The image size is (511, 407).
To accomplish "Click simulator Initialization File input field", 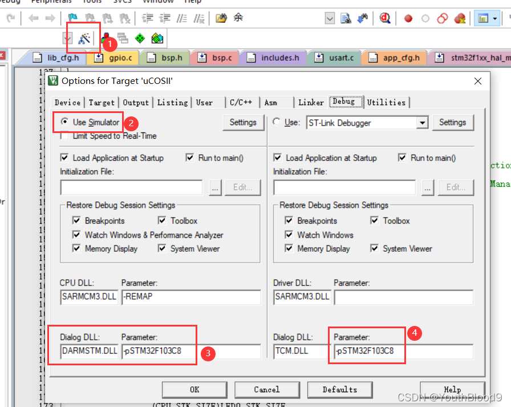I will tap(131, 188).
